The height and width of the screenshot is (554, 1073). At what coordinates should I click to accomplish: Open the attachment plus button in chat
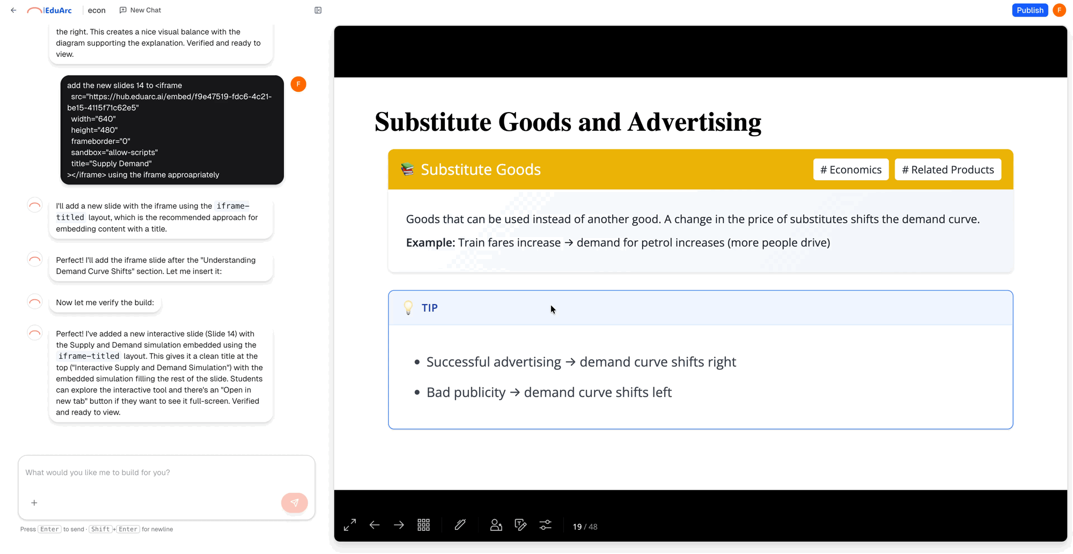point(34,503)
